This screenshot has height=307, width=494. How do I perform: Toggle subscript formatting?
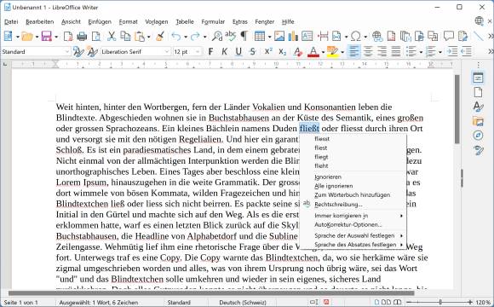click(283, 51)
